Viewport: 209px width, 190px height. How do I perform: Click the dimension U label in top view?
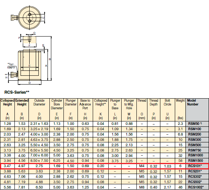point(43,18)
